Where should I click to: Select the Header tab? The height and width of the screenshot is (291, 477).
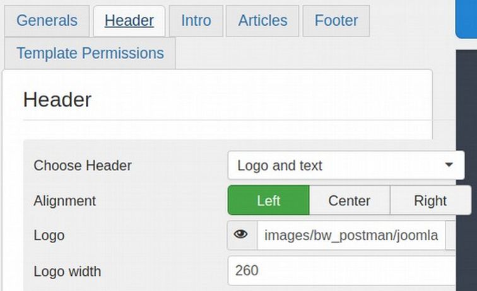coord(129,21)
